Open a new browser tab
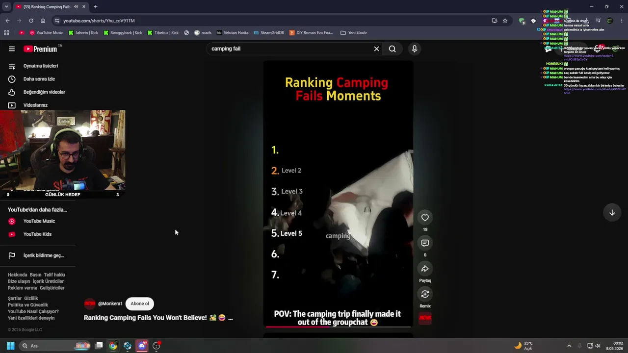Screen dimensions: 628x353 pyautogui.click(x=96, y=7)
